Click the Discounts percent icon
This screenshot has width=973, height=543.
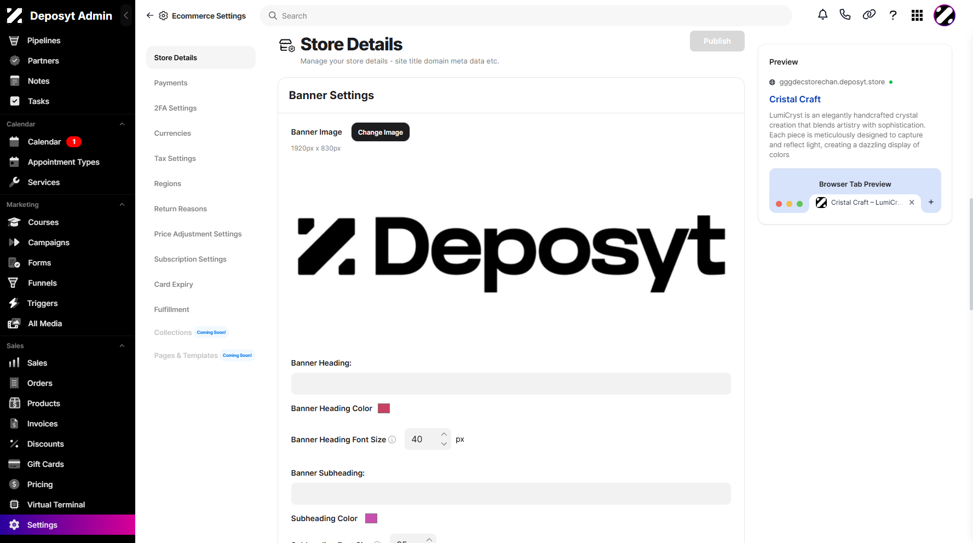point(14,444)
